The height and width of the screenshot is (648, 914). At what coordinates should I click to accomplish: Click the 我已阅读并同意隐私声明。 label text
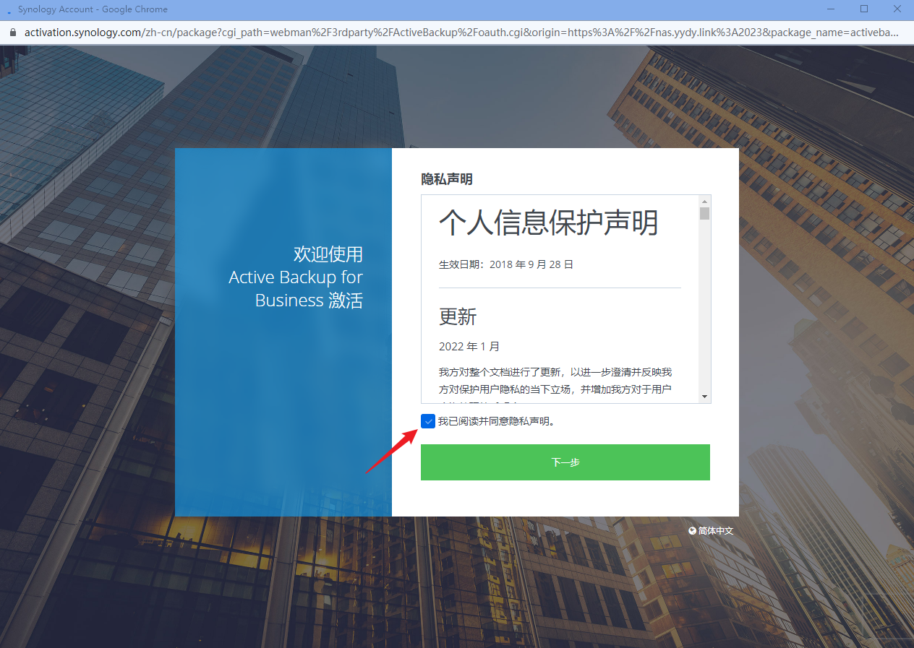click(x=497, y=421)
